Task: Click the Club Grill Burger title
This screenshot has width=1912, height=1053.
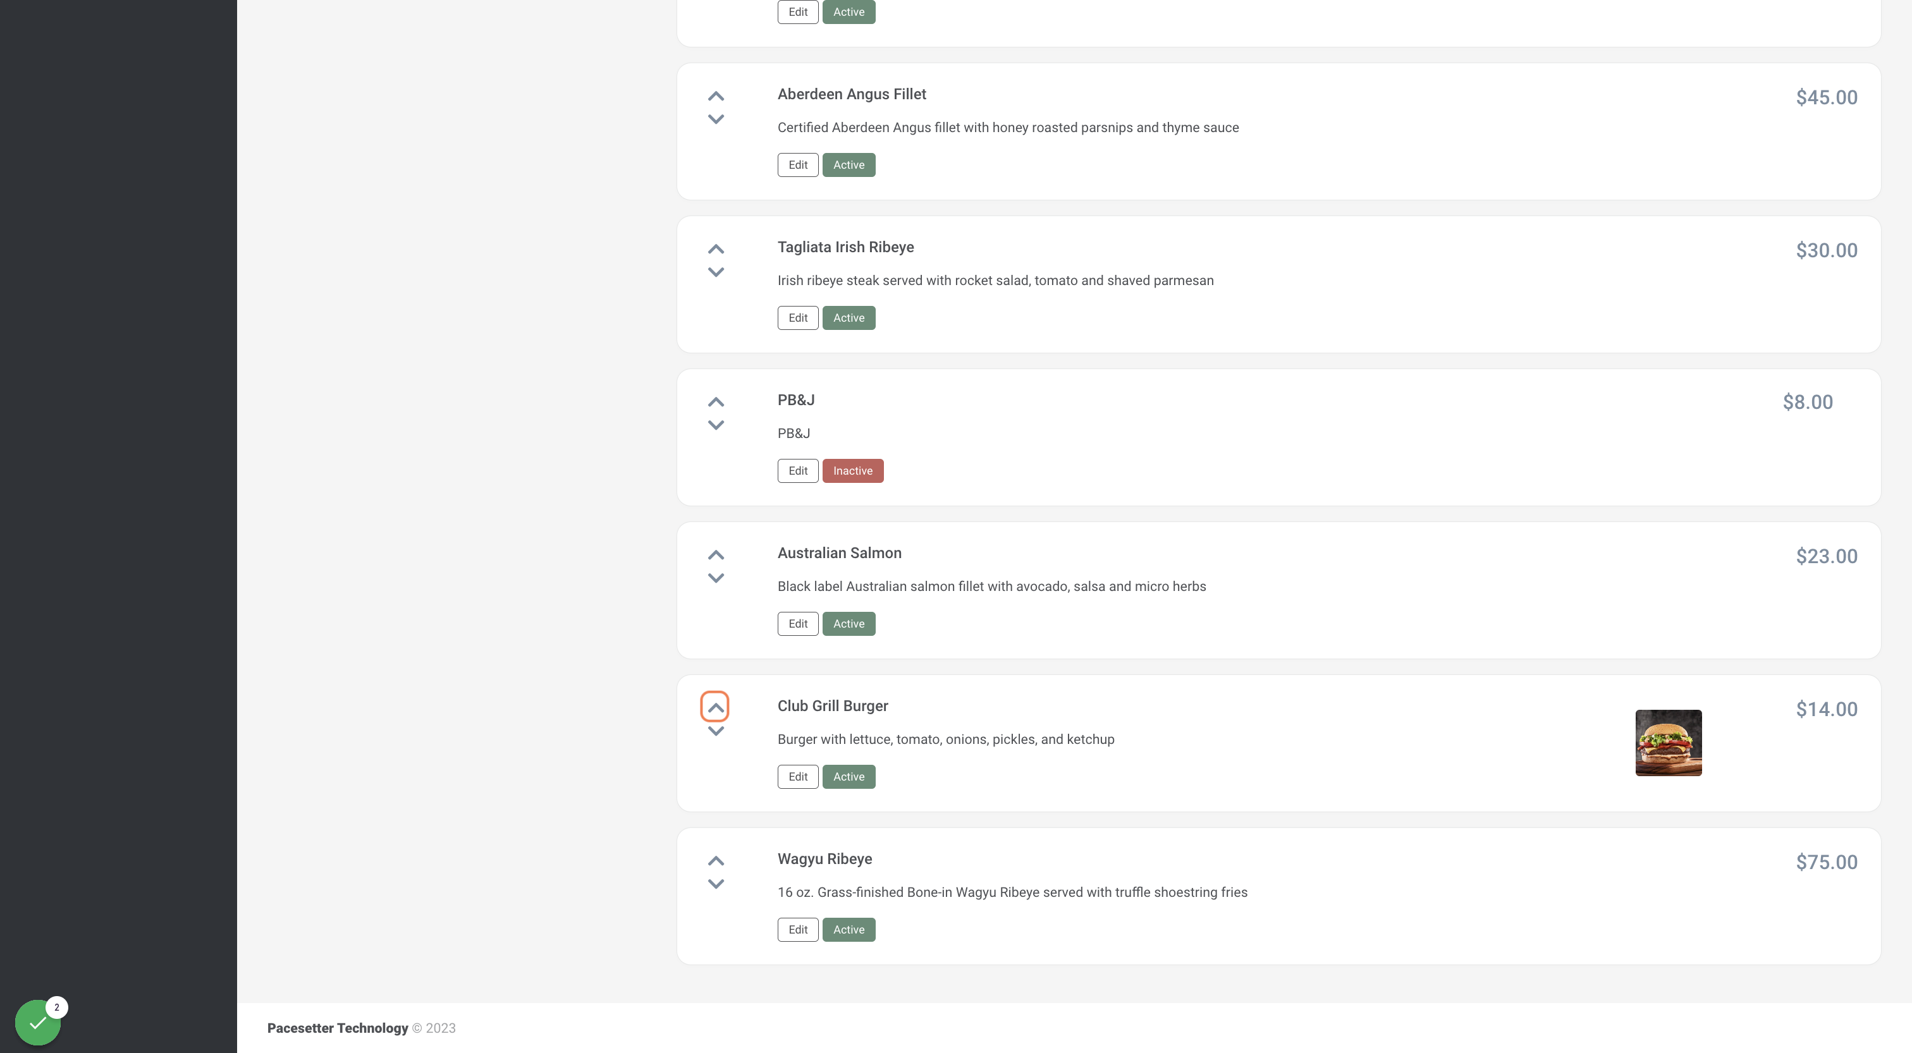Action: 833,706
